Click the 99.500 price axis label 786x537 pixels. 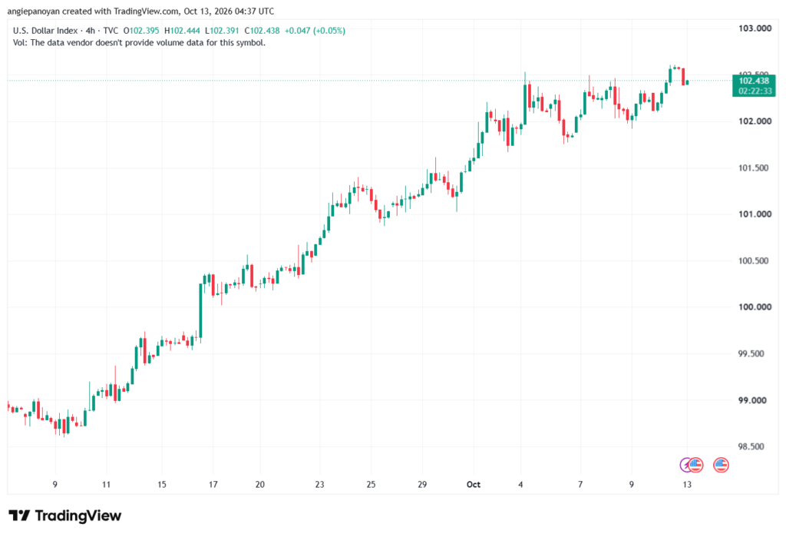(751, 353)
